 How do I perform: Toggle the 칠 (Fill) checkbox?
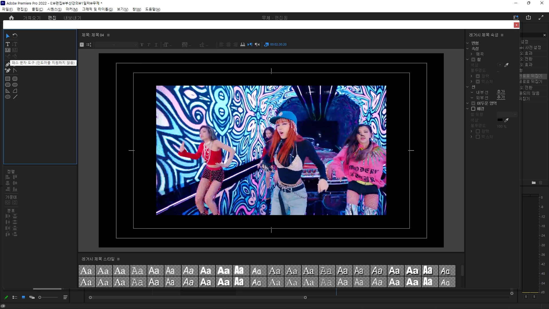(473, 60)
